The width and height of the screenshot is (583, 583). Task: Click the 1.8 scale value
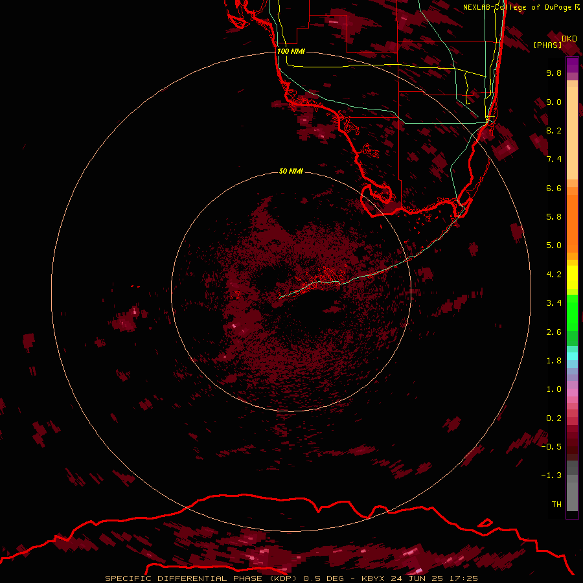point(554,361)
